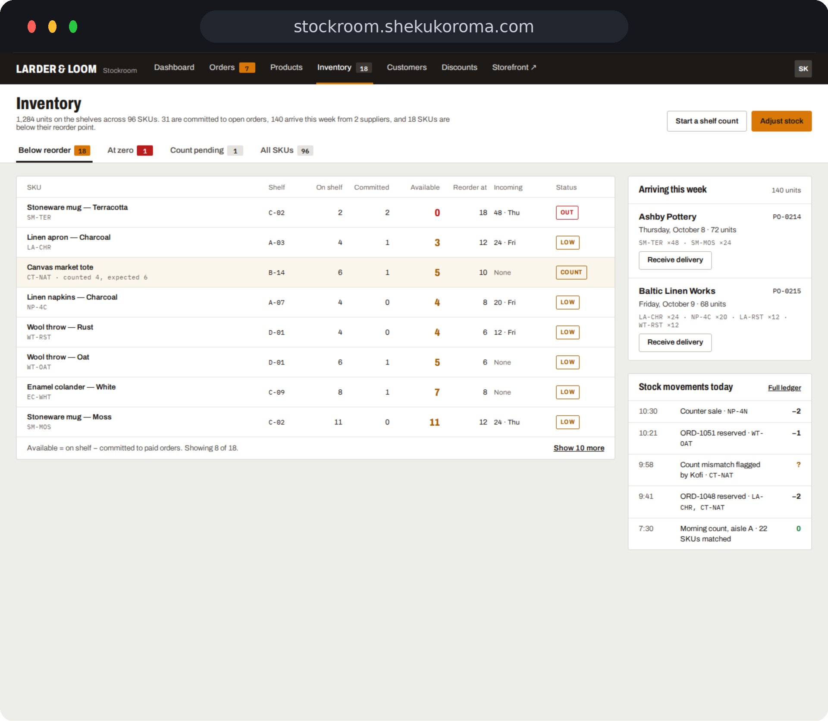Open the Dashboard nav item
The image size is (828, 721).
tap(174, 67)
